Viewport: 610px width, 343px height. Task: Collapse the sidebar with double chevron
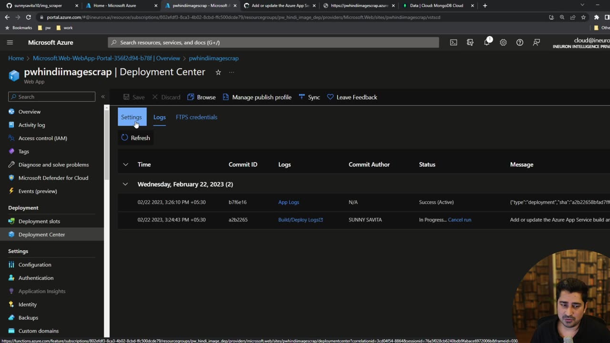tap(102, 97)
